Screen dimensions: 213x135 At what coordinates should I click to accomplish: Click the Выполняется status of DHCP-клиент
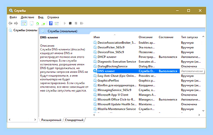pyautogui.click(x=168, y=57)
